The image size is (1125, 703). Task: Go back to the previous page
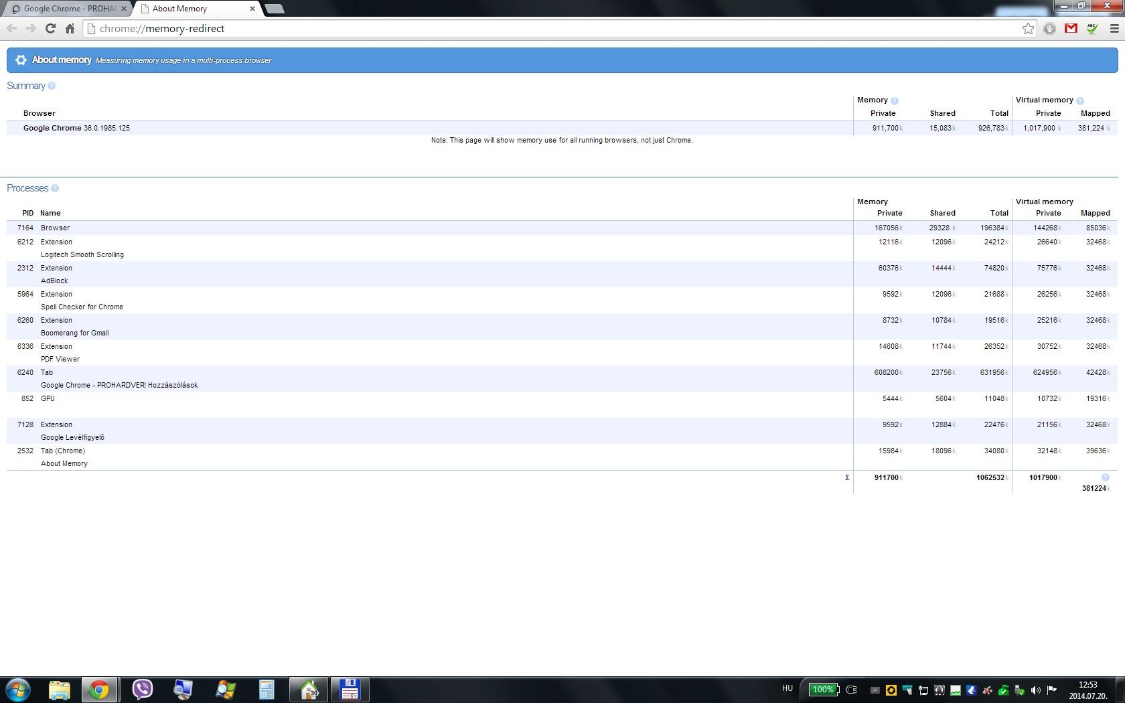[11, 28]
